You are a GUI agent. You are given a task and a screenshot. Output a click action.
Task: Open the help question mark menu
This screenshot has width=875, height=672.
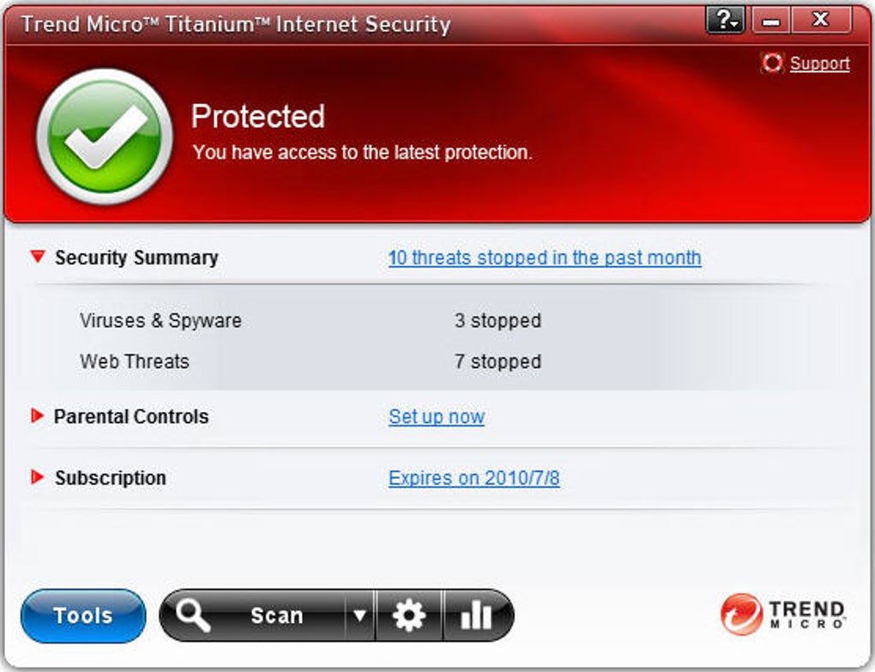(725, 21)
